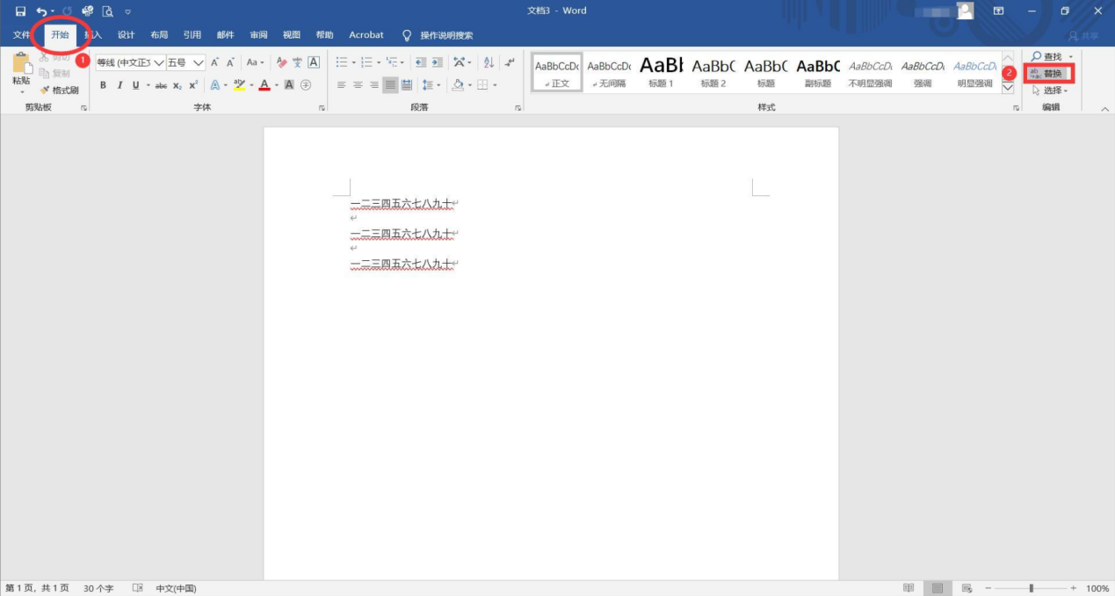Click the Show paragraph marks icon
Viewport: 1115px width, 596px height.
[x=510, y=62]
